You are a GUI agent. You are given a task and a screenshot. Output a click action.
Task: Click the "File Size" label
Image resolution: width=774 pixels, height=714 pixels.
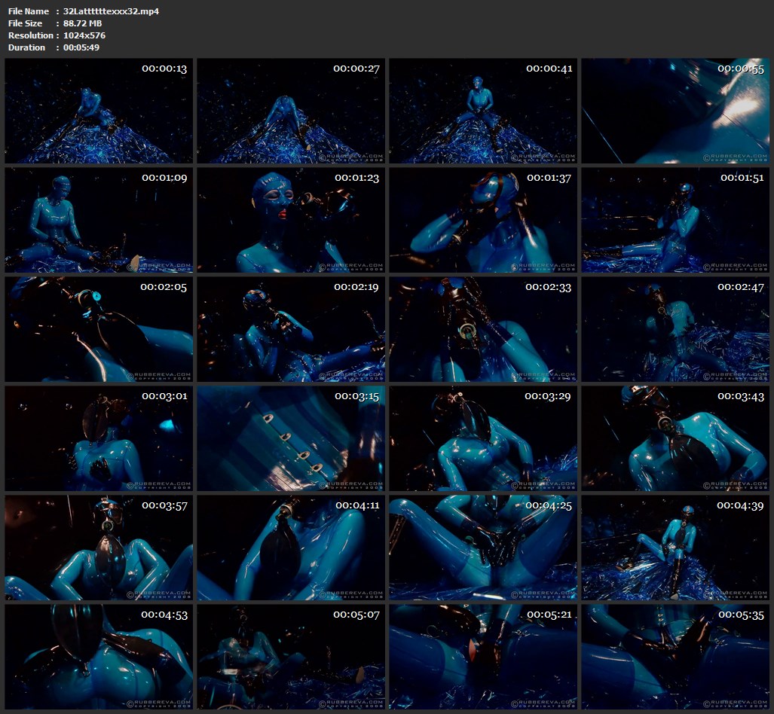(x=25, y=23)
